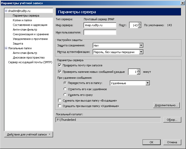186x149 pixels.
Task: Enable Очищать при выходе папку «Удалённые»
Action: click(x=60, y=106)
